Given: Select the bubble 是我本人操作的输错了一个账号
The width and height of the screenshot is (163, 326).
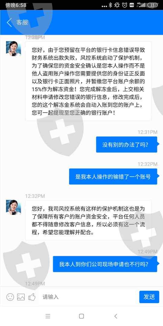Looking at the screenshot, I should [113, 177].
